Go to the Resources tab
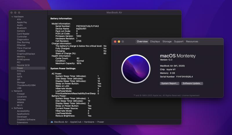This screenshot has width=232, height=135. coord(192,42)
